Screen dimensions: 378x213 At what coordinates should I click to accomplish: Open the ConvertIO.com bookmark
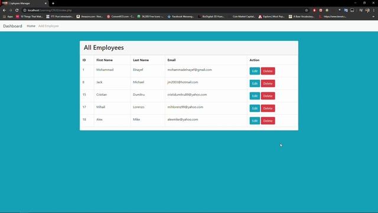(120, 17)
